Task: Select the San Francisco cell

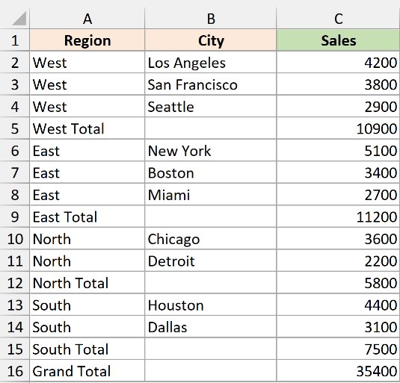Action: pyautogui.click(x=211, y=84)
